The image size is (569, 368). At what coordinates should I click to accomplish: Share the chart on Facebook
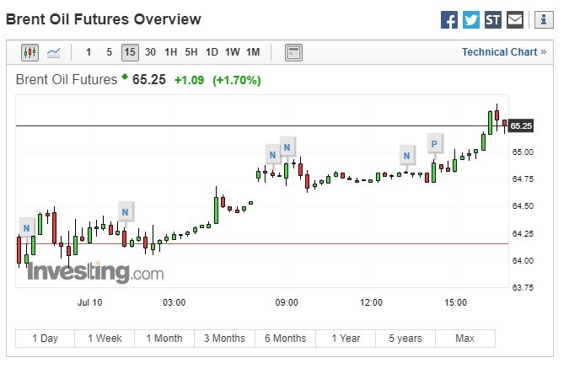pos(449,19)
